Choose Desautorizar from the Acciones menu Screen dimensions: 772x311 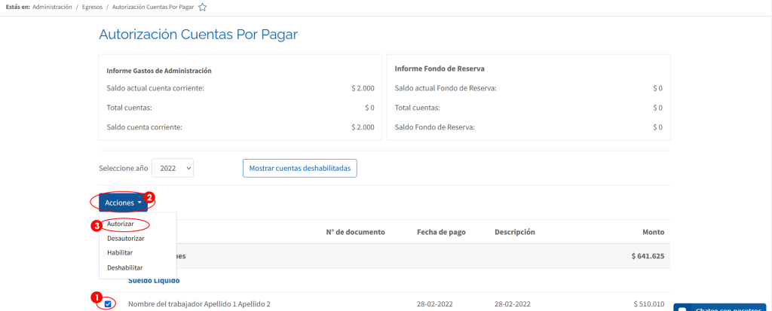click(x=126, y=238)
